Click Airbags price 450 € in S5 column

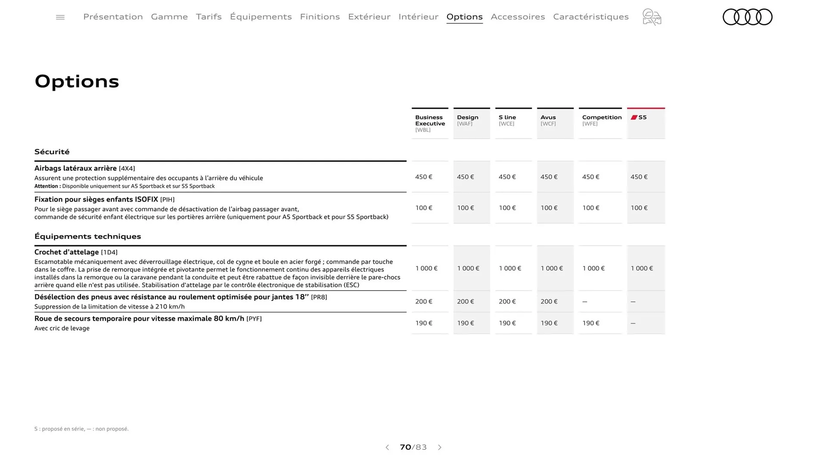639,177
